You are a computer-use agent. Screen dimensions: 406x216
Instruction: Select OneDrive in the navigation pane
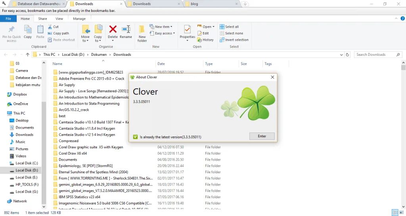pos(21,104)
